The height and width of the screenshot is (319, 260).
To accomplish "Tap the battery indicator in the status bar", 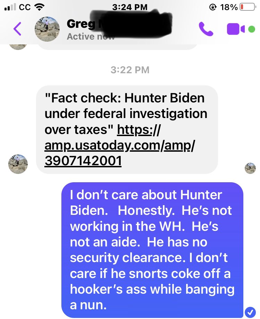I will point(248,7).
